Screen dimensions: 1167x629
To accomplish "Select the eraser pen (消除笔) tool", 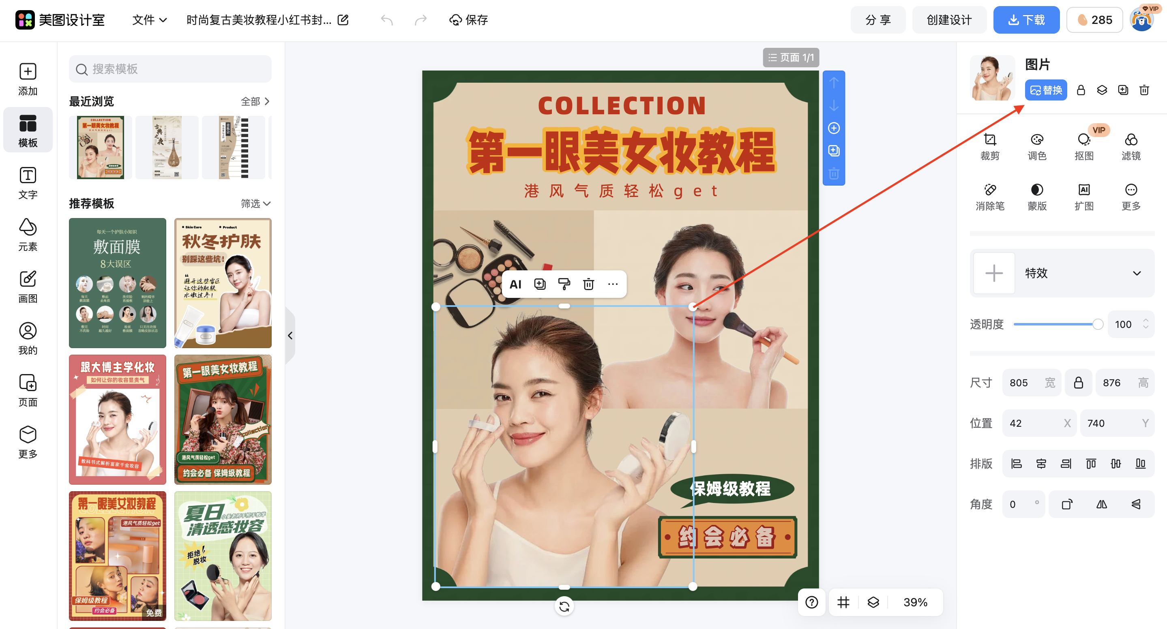I will click(x=990, y=197).
